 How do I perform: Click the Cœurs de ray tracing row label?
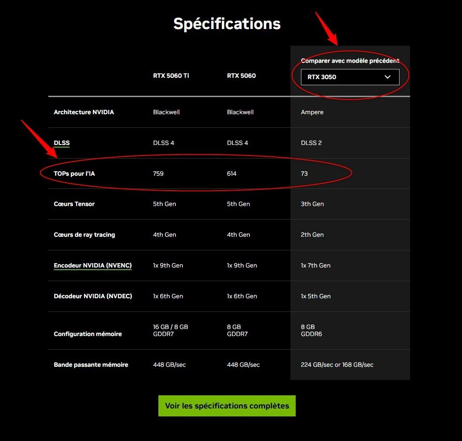pyautogui.click(x=84, y=235)
